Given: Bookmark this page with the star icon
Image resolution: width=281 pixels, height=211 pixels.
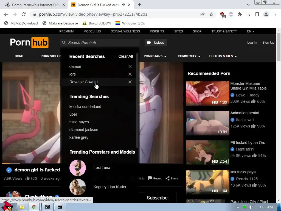Looking at the screenshot, I should pos(211,14).
